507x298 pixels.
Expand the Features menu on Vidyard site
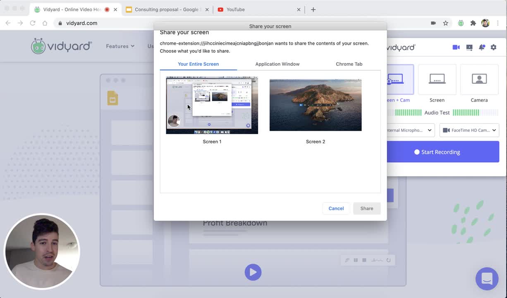[x=120, y=46]
